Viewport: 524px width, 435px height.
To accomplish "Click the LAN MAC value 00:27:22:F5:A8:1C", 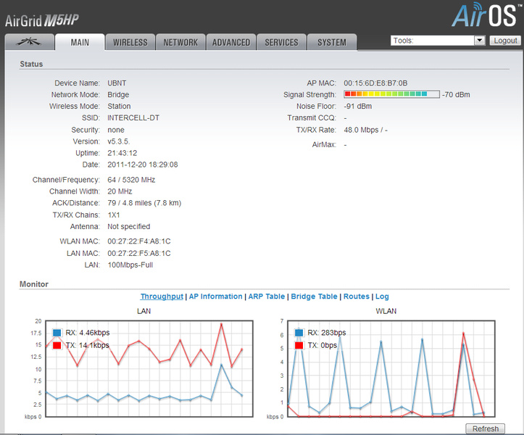I will pyautogui.click(x=139, y=253).
